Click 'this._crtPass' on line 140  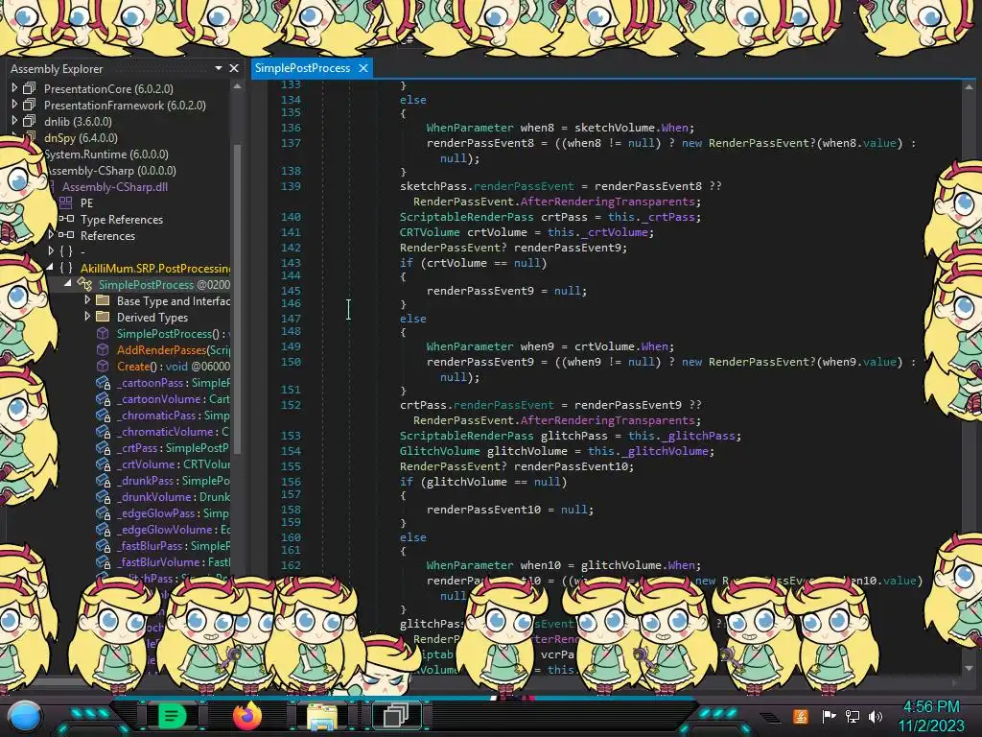coord(654,217)
